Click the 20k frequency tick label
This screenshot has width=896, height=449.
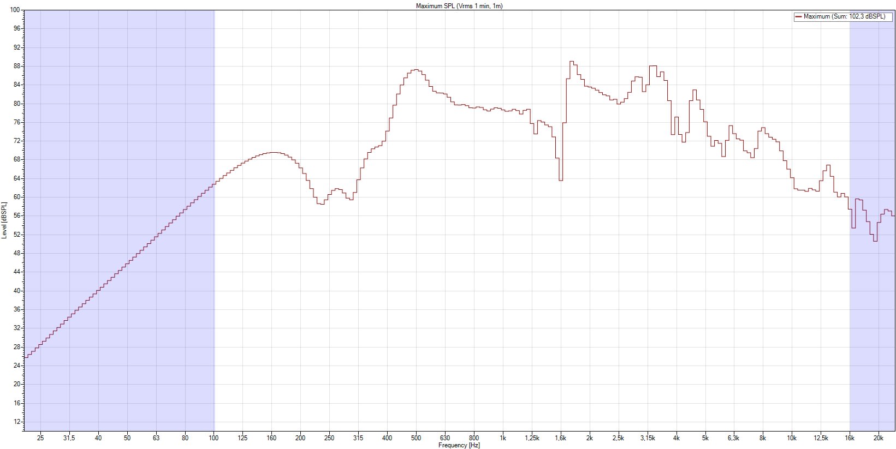pyautogui.click(x=879, y=438)
